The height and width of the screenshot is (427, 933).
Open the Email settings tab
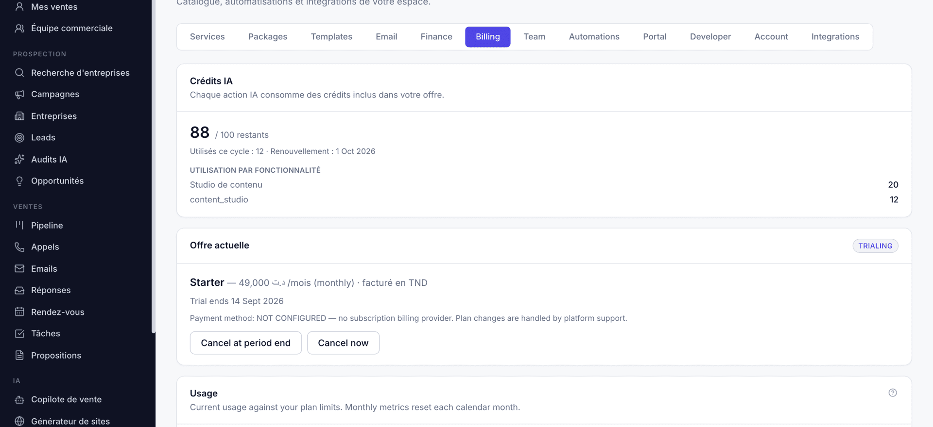(386, 37)
